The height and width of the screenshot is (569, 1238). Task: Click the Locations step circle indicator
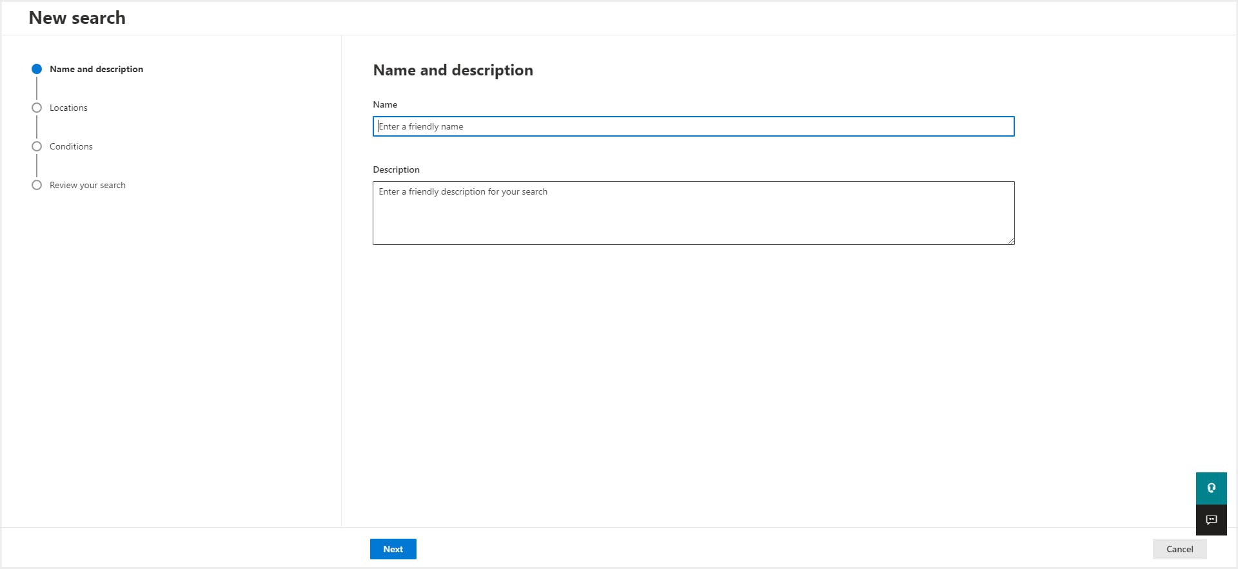(37, 108)
